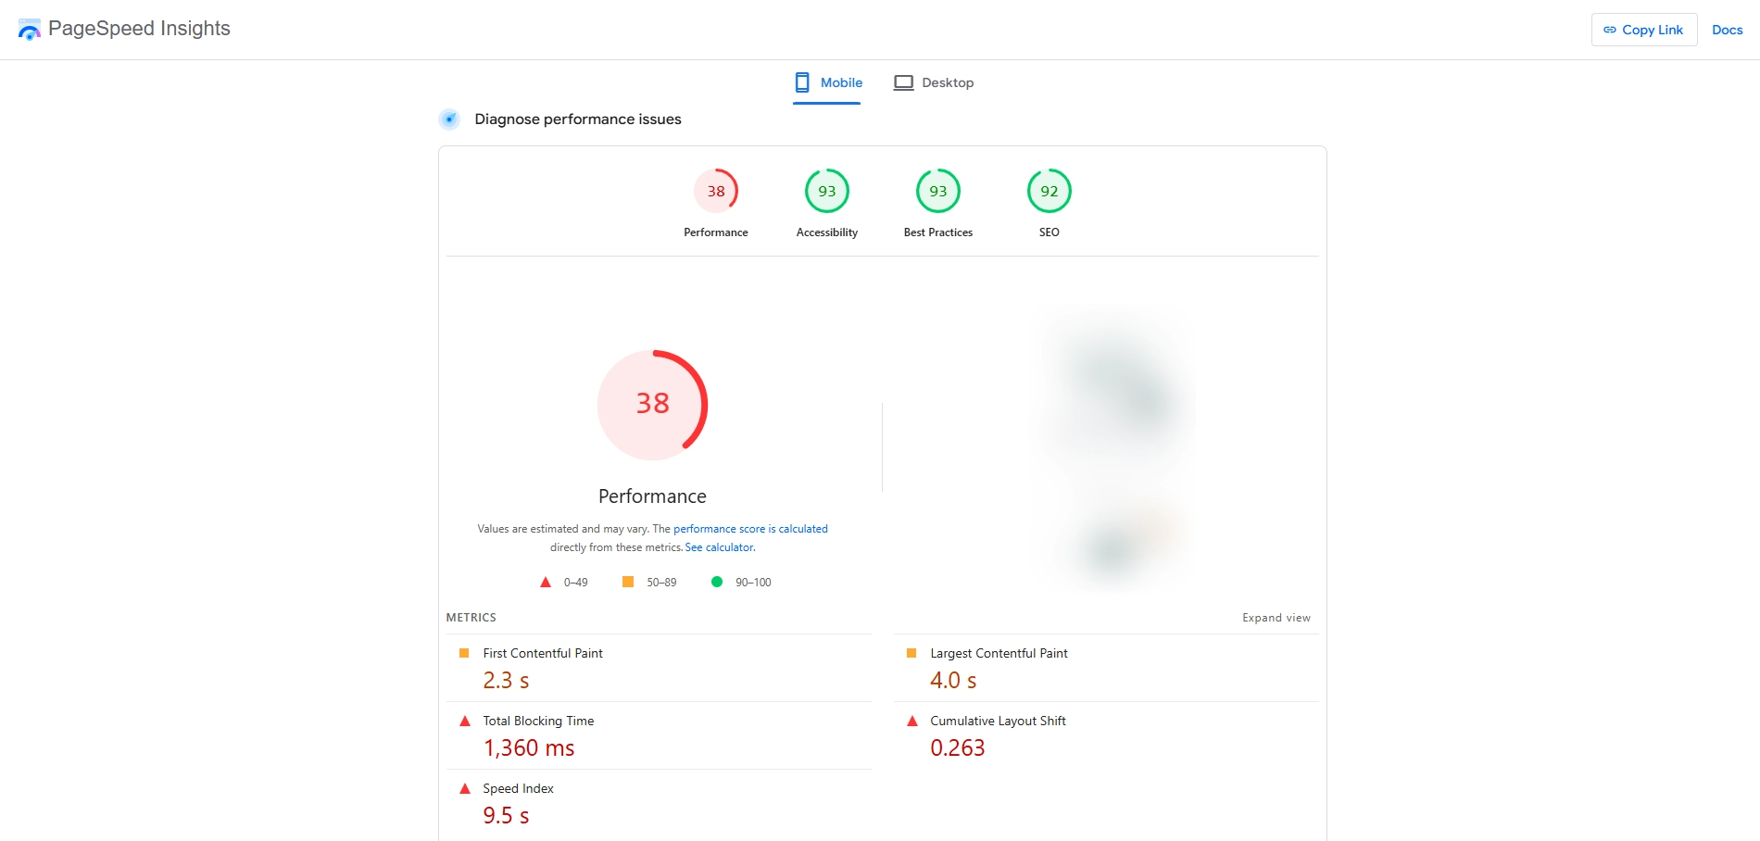The image size is (1760, 841).
Task: Click the 2.3 s value
Action: click(506, 681)
